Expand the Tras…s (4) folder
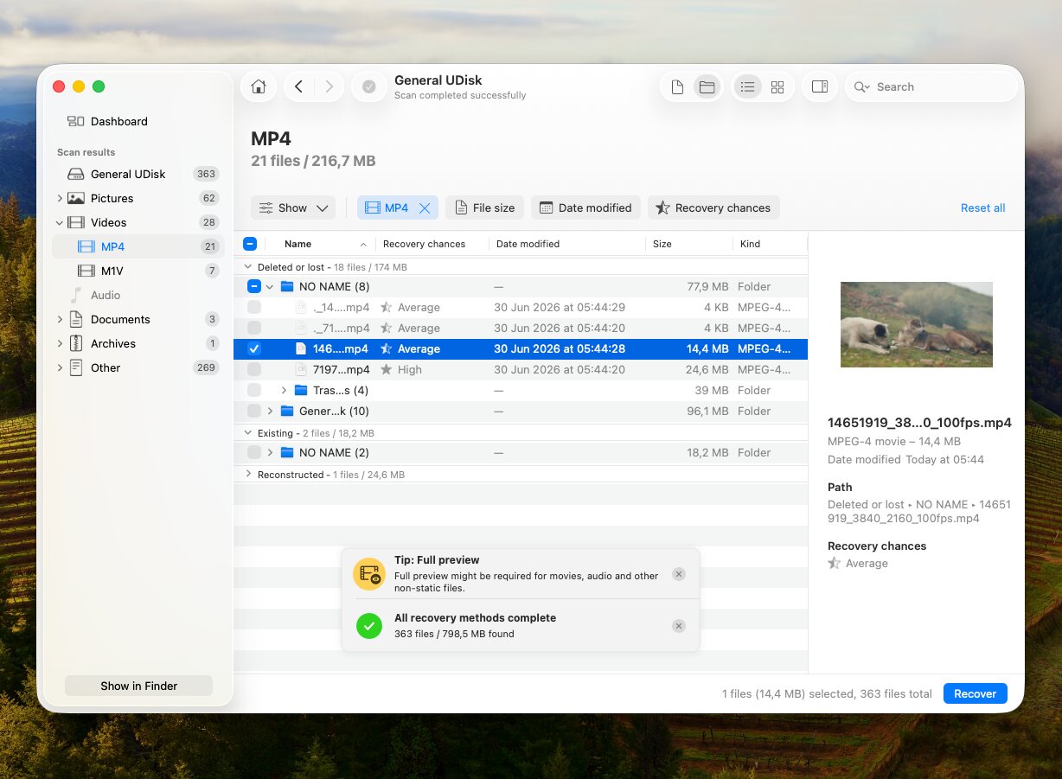Image resolution: width=1062 pixels, height=779 pixels. (284, 390)
